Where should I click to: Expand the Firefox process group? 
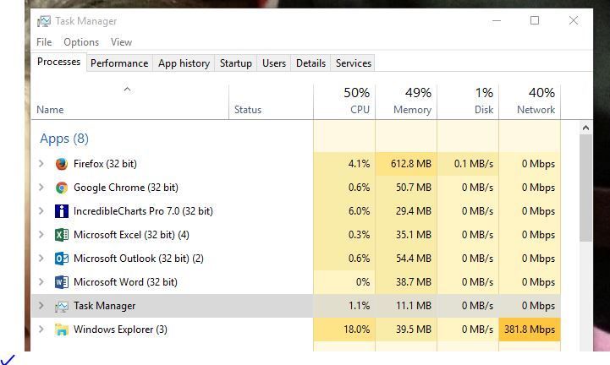coord(41,164)
